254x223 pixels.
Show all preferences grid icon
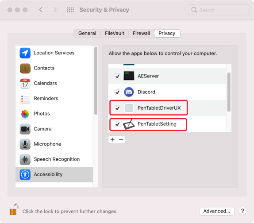70,10
